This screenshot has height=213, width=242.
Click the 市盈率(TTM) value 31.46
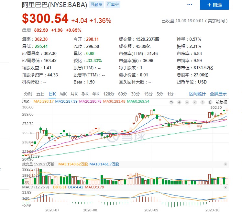coord(152,53)
